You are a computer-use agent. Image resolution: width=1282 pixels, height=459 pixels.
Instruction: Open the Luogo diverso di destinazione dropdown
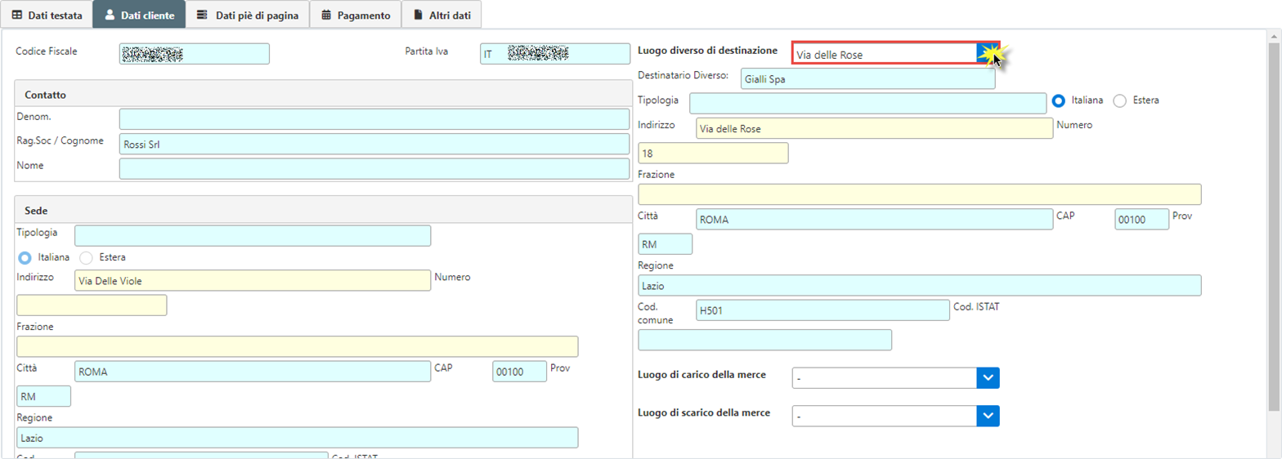pos(988,54)
